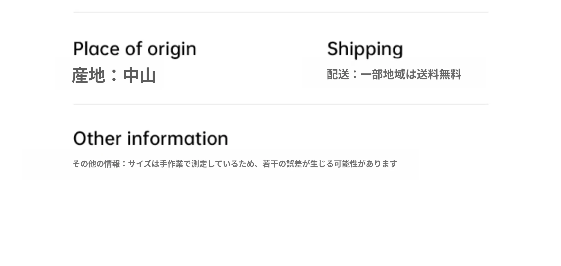561x266 pixels.
Task: Click the word "information" in the heading
Action: pos(178,138)
